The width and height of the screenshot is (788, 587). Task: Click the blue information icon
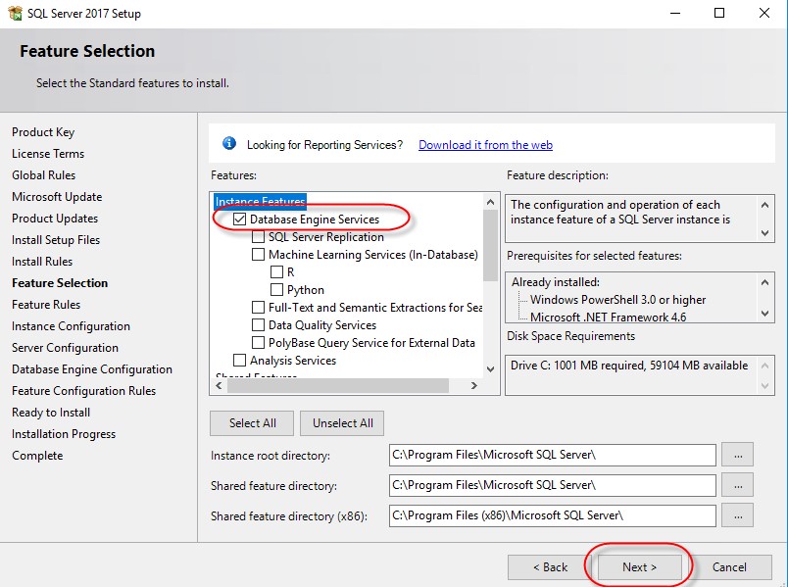[x=229, y=144]
